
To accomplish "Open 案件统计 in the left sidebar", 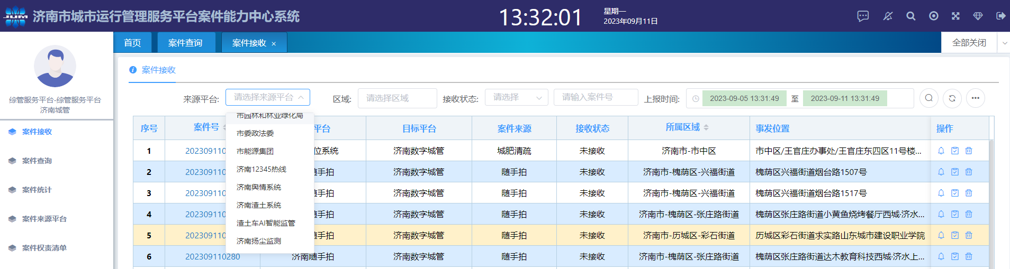I will (x=37, y=190).
